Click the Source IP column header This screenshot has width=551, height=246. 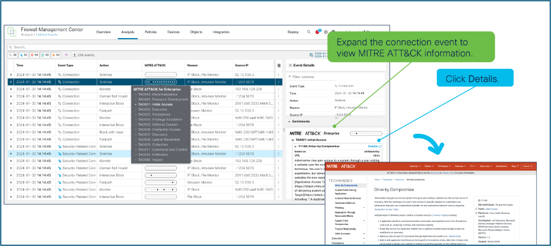click(x=241, y=65)
